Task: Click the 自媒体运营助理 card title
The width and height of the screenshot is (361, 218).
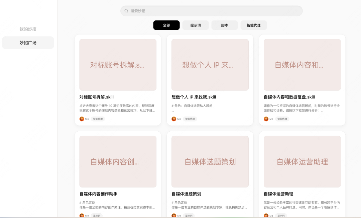Action: click(x=278, y=194)
